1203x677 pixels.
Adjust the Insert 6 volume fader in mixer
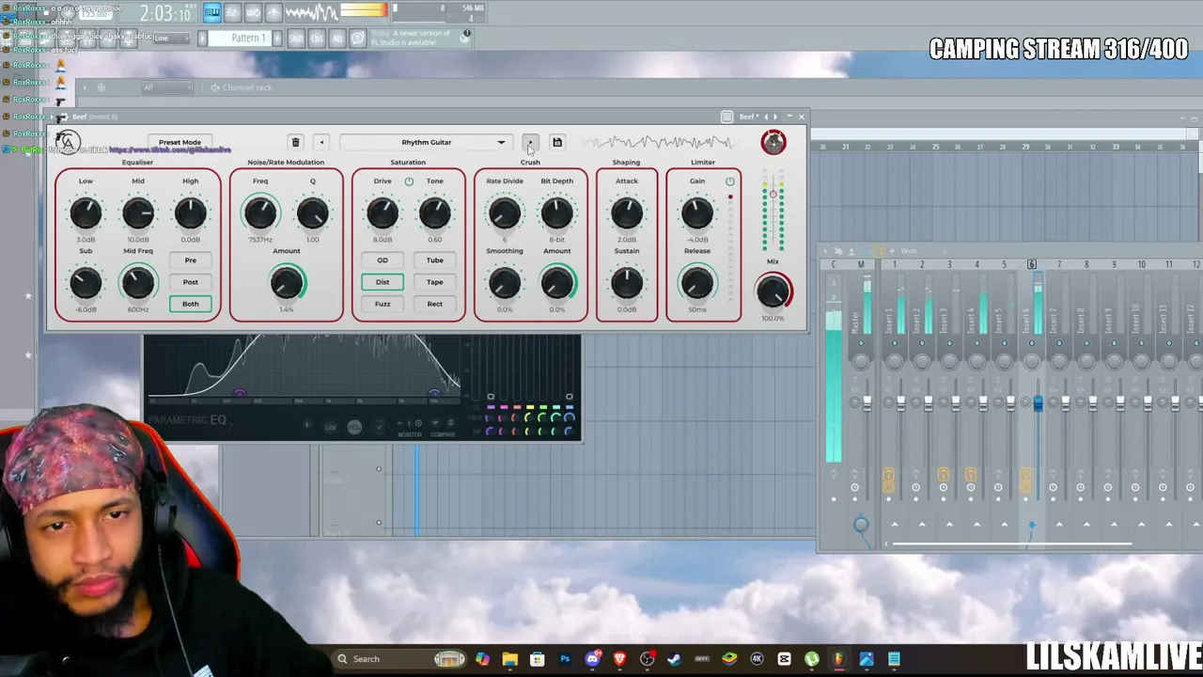click(x=1038, y=403)
